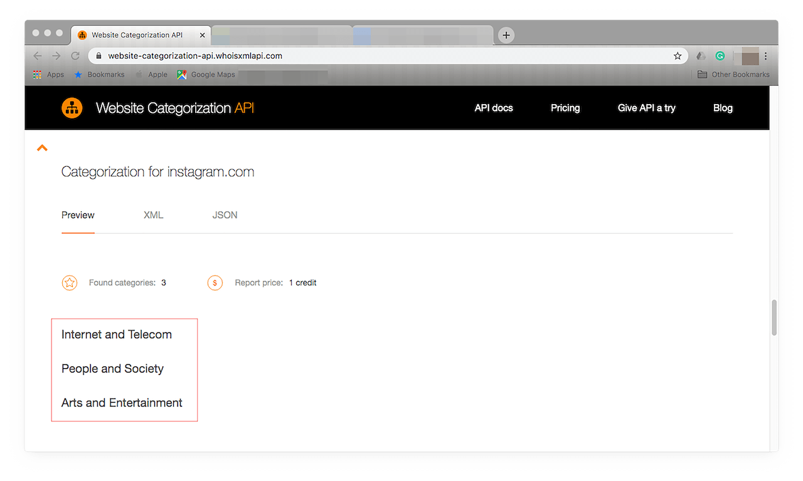Click the Google Drive extension icon
803x481 pixels.
tap(701, 56)
